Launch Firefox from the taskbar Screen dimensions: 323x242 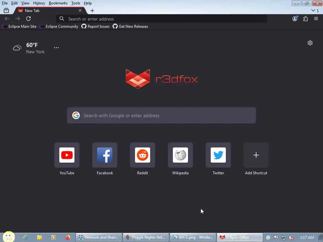click(68, 237)
